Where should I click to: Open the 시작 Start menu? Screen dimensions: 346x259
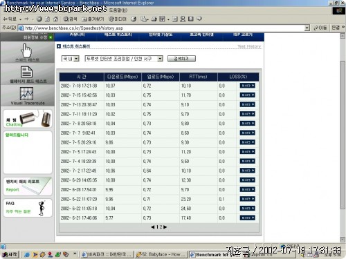coord(10,254)
